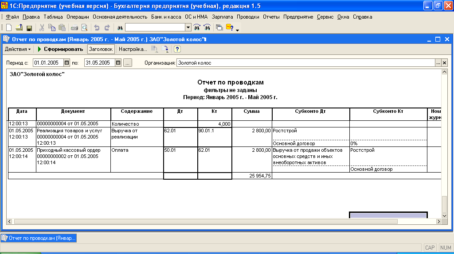Click the Open file folder icon

tap(19, 27)
